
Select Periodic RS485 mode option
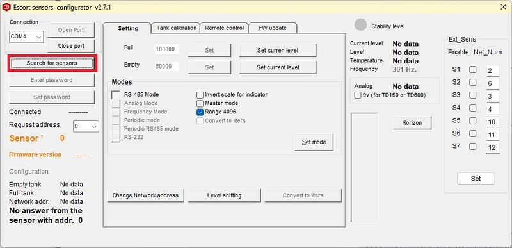116,129
